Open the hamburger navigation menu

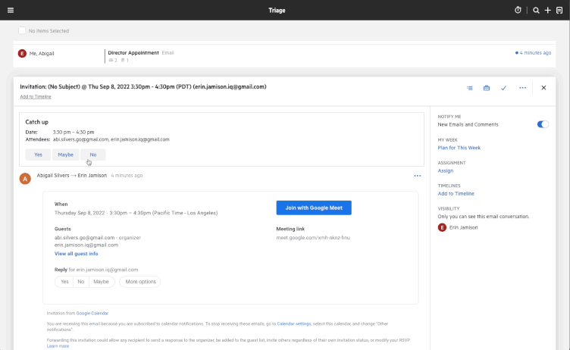(x=11, y=10)
